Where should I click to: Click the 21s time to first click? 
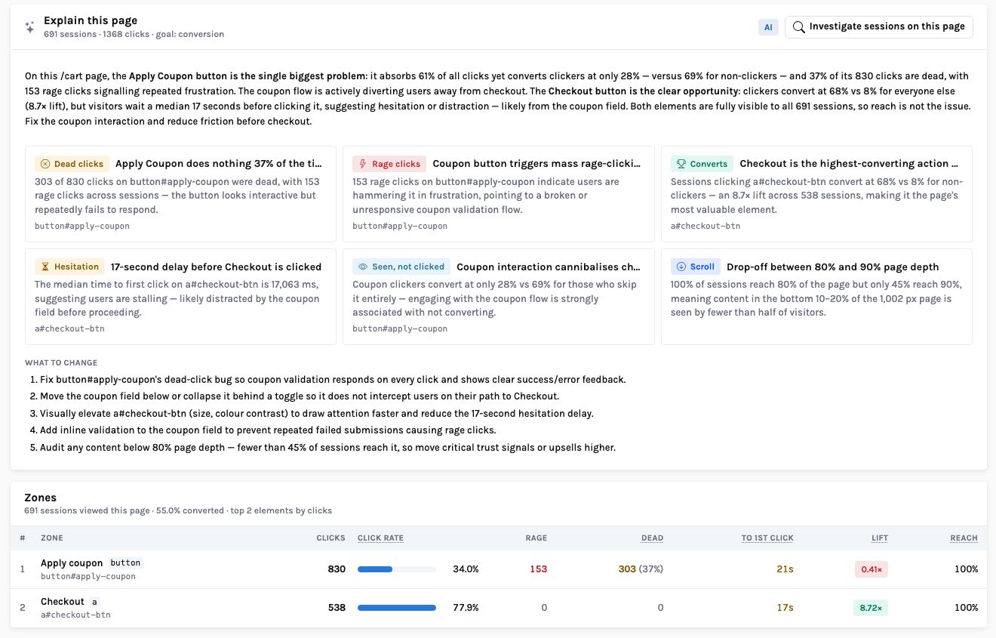coord(785,569)
